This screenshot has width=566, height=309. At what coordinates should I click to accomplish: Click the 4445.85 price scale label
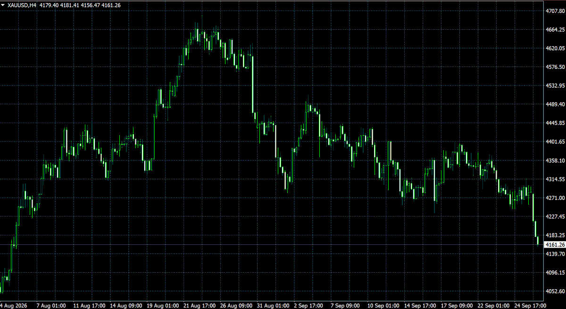tap(555, 123)
